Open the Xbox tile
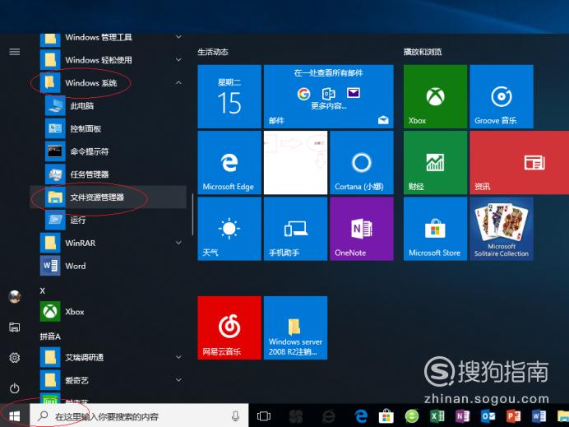This screenshot has width=569, height=427. click(435, 96)
